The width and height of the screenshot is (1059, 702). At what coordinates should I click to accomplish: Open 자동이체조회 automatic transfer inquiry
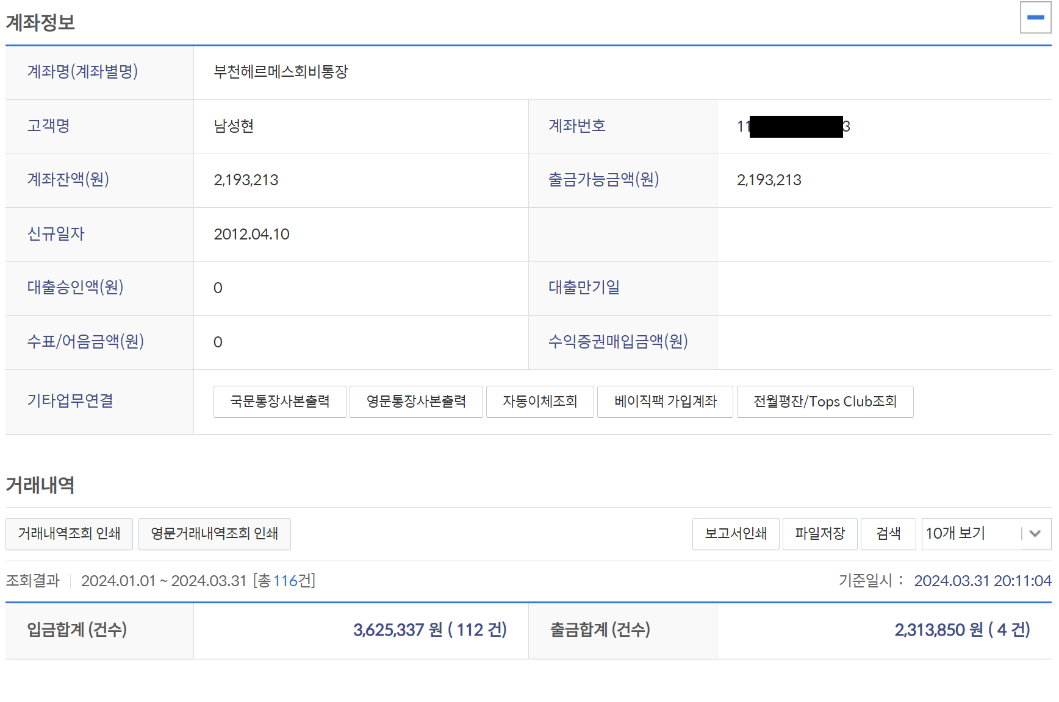540,402
